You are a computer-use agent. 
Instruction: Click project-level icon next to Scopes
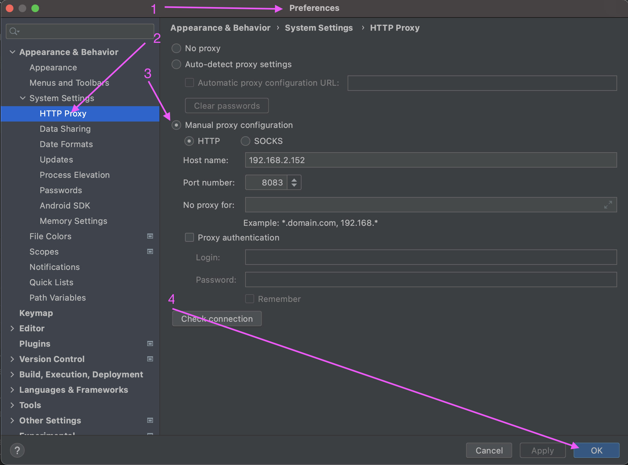[150, 252]
